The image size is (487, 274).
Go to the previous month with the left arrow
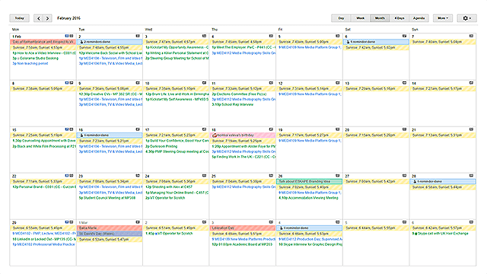pos(38,18)
